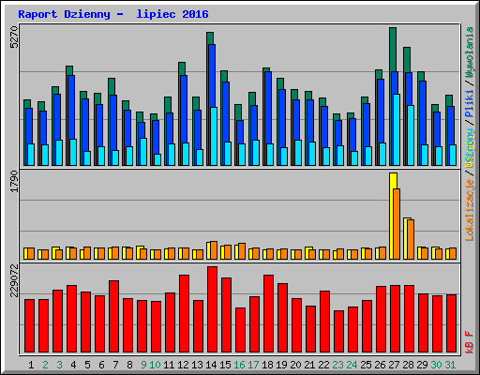Viewport: 480px width, 375px height.
Task: Click day label 11 on the x-axis
Action: coord(169,365)
